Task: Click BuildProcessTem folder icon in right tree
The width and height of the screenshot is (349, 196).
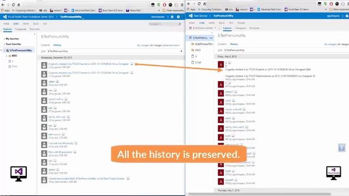Action: (192, 44)
